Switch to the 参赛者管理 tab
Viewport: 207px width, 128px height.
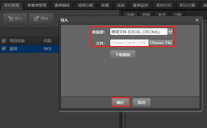[37, 5]
